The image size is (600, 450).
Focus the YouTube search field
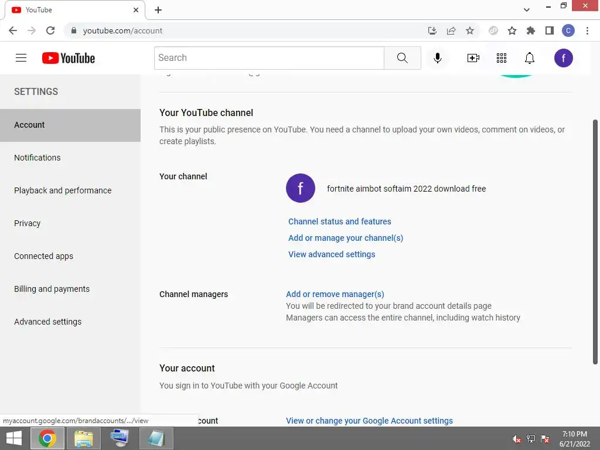click(x=269, y=58)
